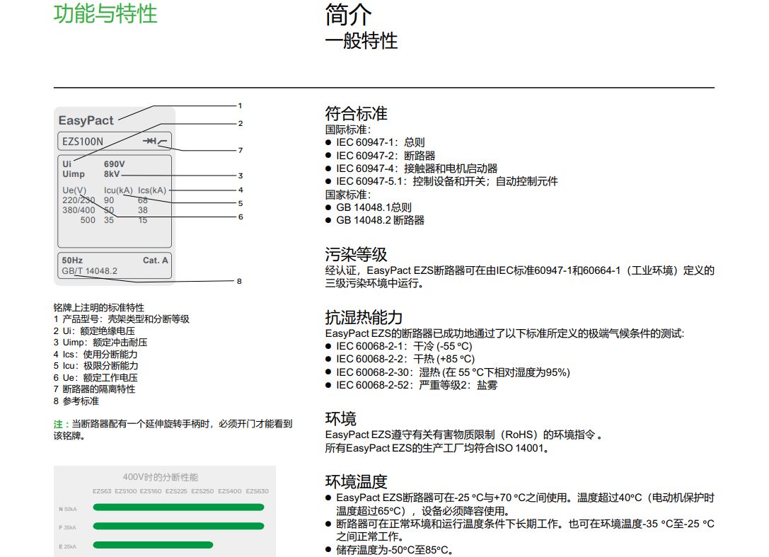Select legend item 6 Ue 额定工作电压

pyautogui.click(x=95, y=378)
